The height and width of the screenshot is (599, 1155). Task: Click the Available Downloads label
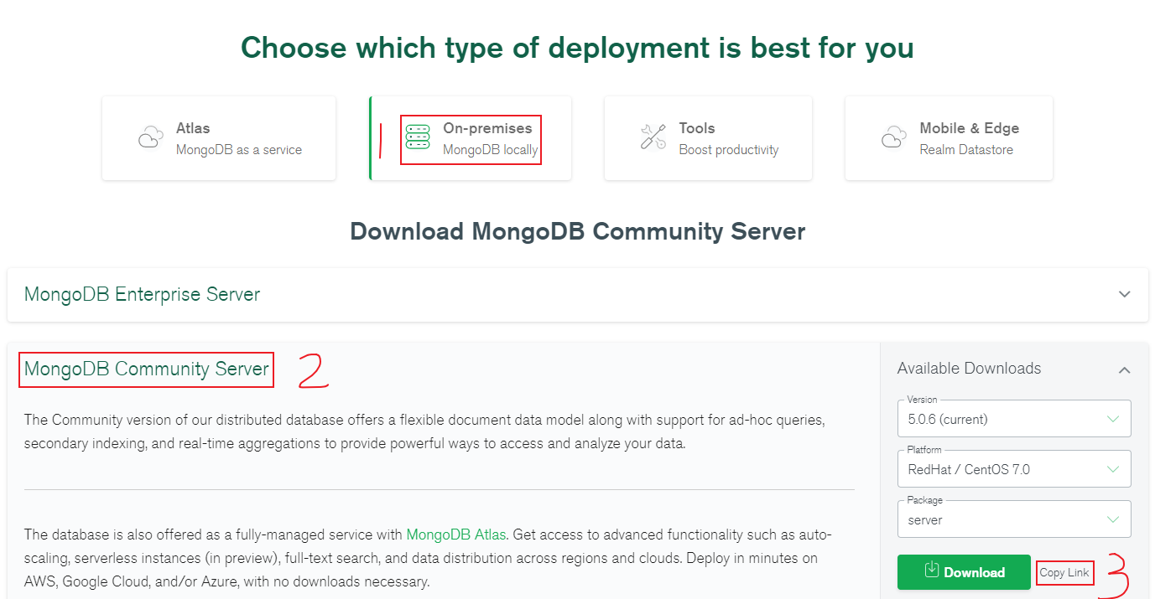click(969, 369)
